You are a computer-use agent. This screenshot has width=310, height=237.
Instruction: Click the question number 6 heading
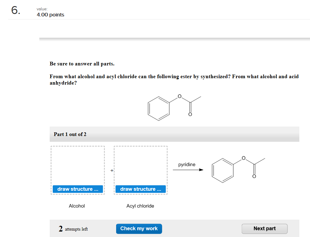tap(15, 10)
